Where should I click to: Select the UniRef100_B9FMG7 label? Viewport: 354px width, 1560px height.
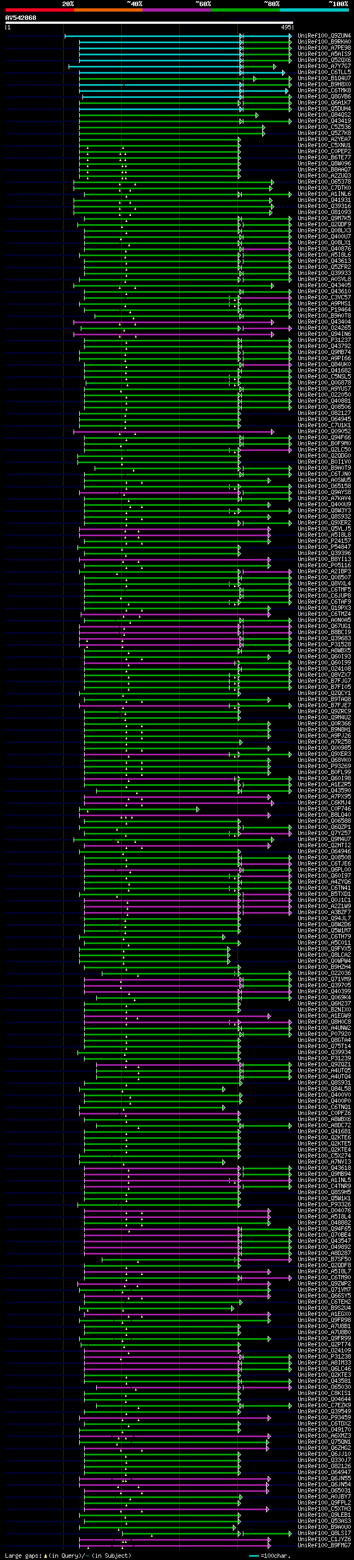324,1545
